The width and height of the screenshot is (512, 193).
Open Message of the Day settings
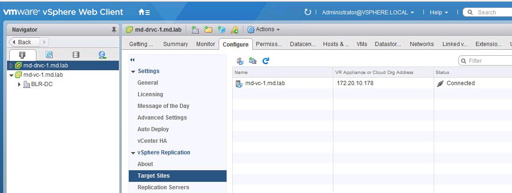pyautogui.click(x=163, y=106)
